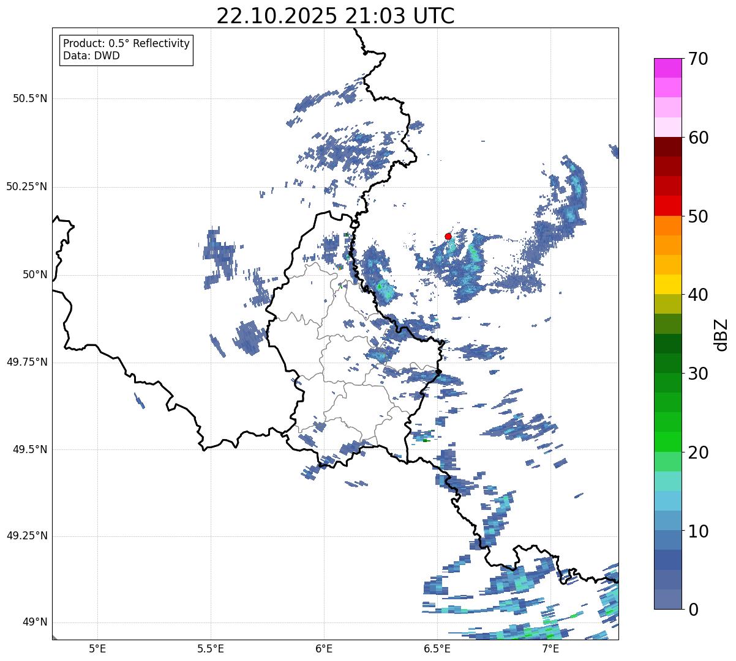This screenshot has width=736, height=661.
Task: Click the 50.25°N latitude label
Action: pos(26,186)
